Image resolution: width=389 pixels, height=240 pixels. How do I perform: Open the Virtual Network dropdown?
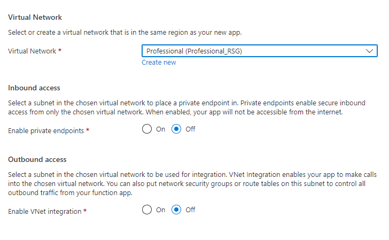coord(259,51)
